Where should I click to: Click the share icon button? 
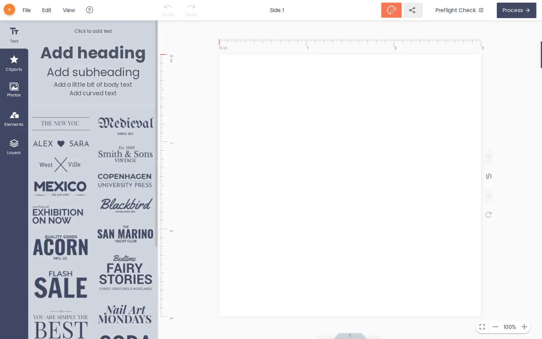[x=413, y=10]
